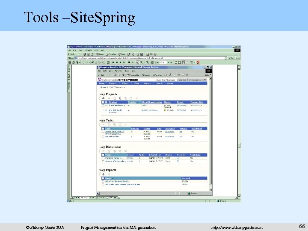The height and width of the screenshot is (231, 308).
Task: Check the select-all box in My Discussions header
Action: [x=103, y=155]
